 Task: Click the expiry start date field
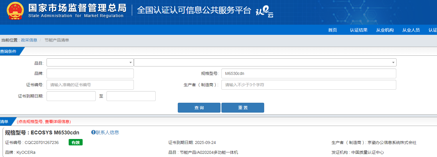(71, 96)
